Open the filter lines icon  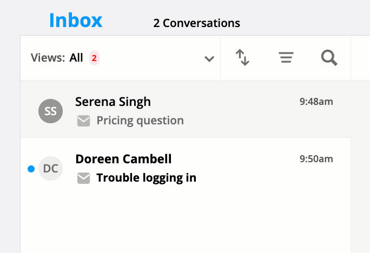point(286,57)
